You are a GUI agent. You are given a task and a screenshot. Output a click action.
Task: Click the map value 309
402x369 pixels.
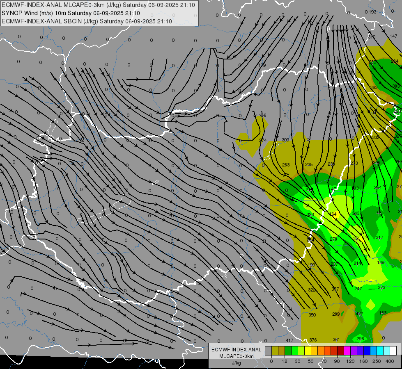285,140
